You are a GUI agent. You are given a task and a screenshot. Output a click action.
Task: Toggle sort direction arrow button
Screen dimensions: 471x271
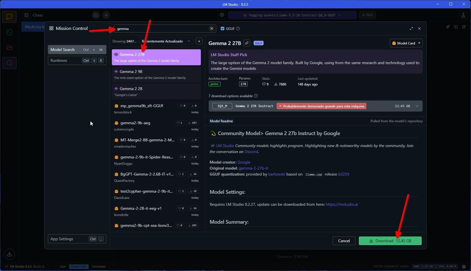199,41
